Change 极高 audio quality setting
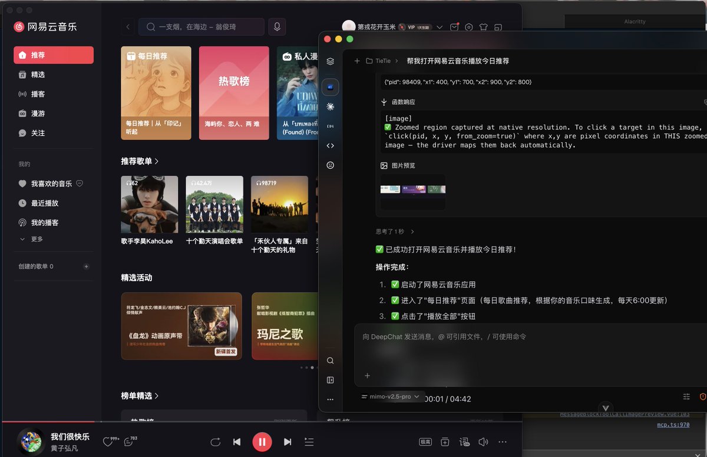707x457 pixels. 425,442
